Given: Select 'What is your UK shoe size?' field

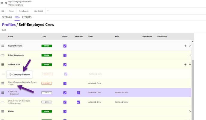Looking at the screenshot, I should [x=19, y=101].
